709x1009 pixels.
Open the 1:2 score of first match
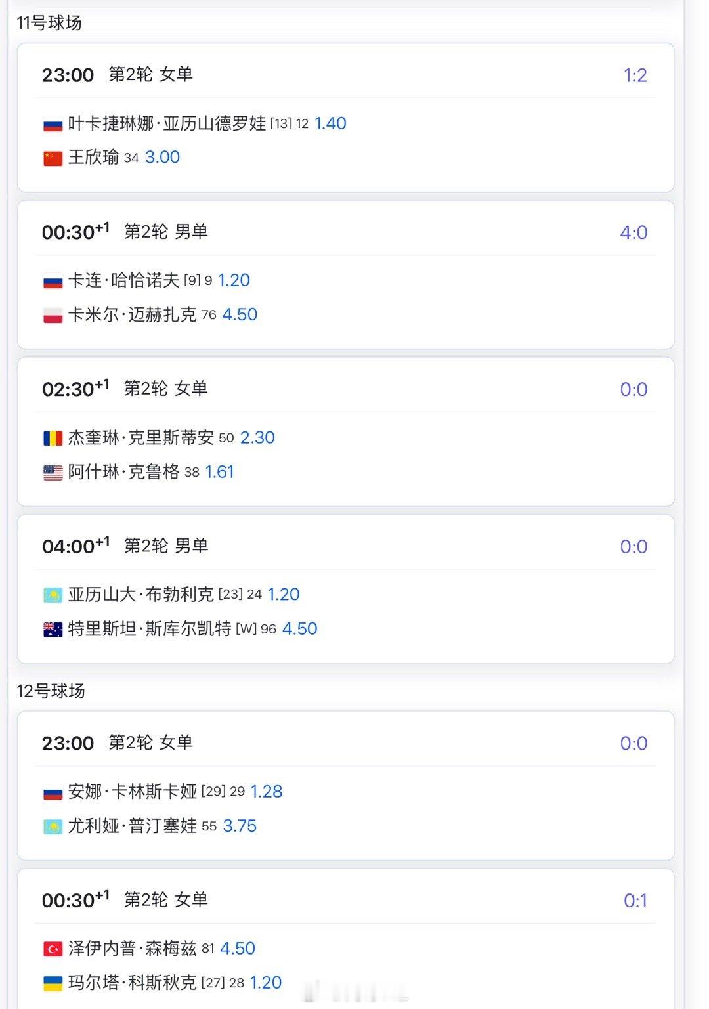pyautogui.click(x=635, y=75)
